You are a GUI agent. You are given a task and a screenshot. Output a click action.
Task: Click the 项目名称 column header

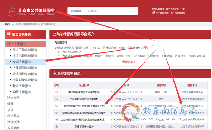click(x=84, y=85)
